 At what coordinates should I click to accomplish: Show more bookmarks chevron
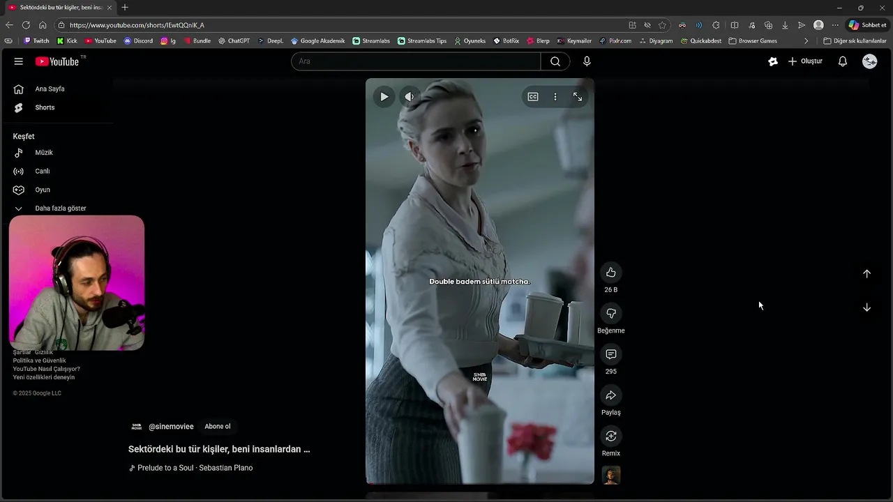tap(806, 41)
